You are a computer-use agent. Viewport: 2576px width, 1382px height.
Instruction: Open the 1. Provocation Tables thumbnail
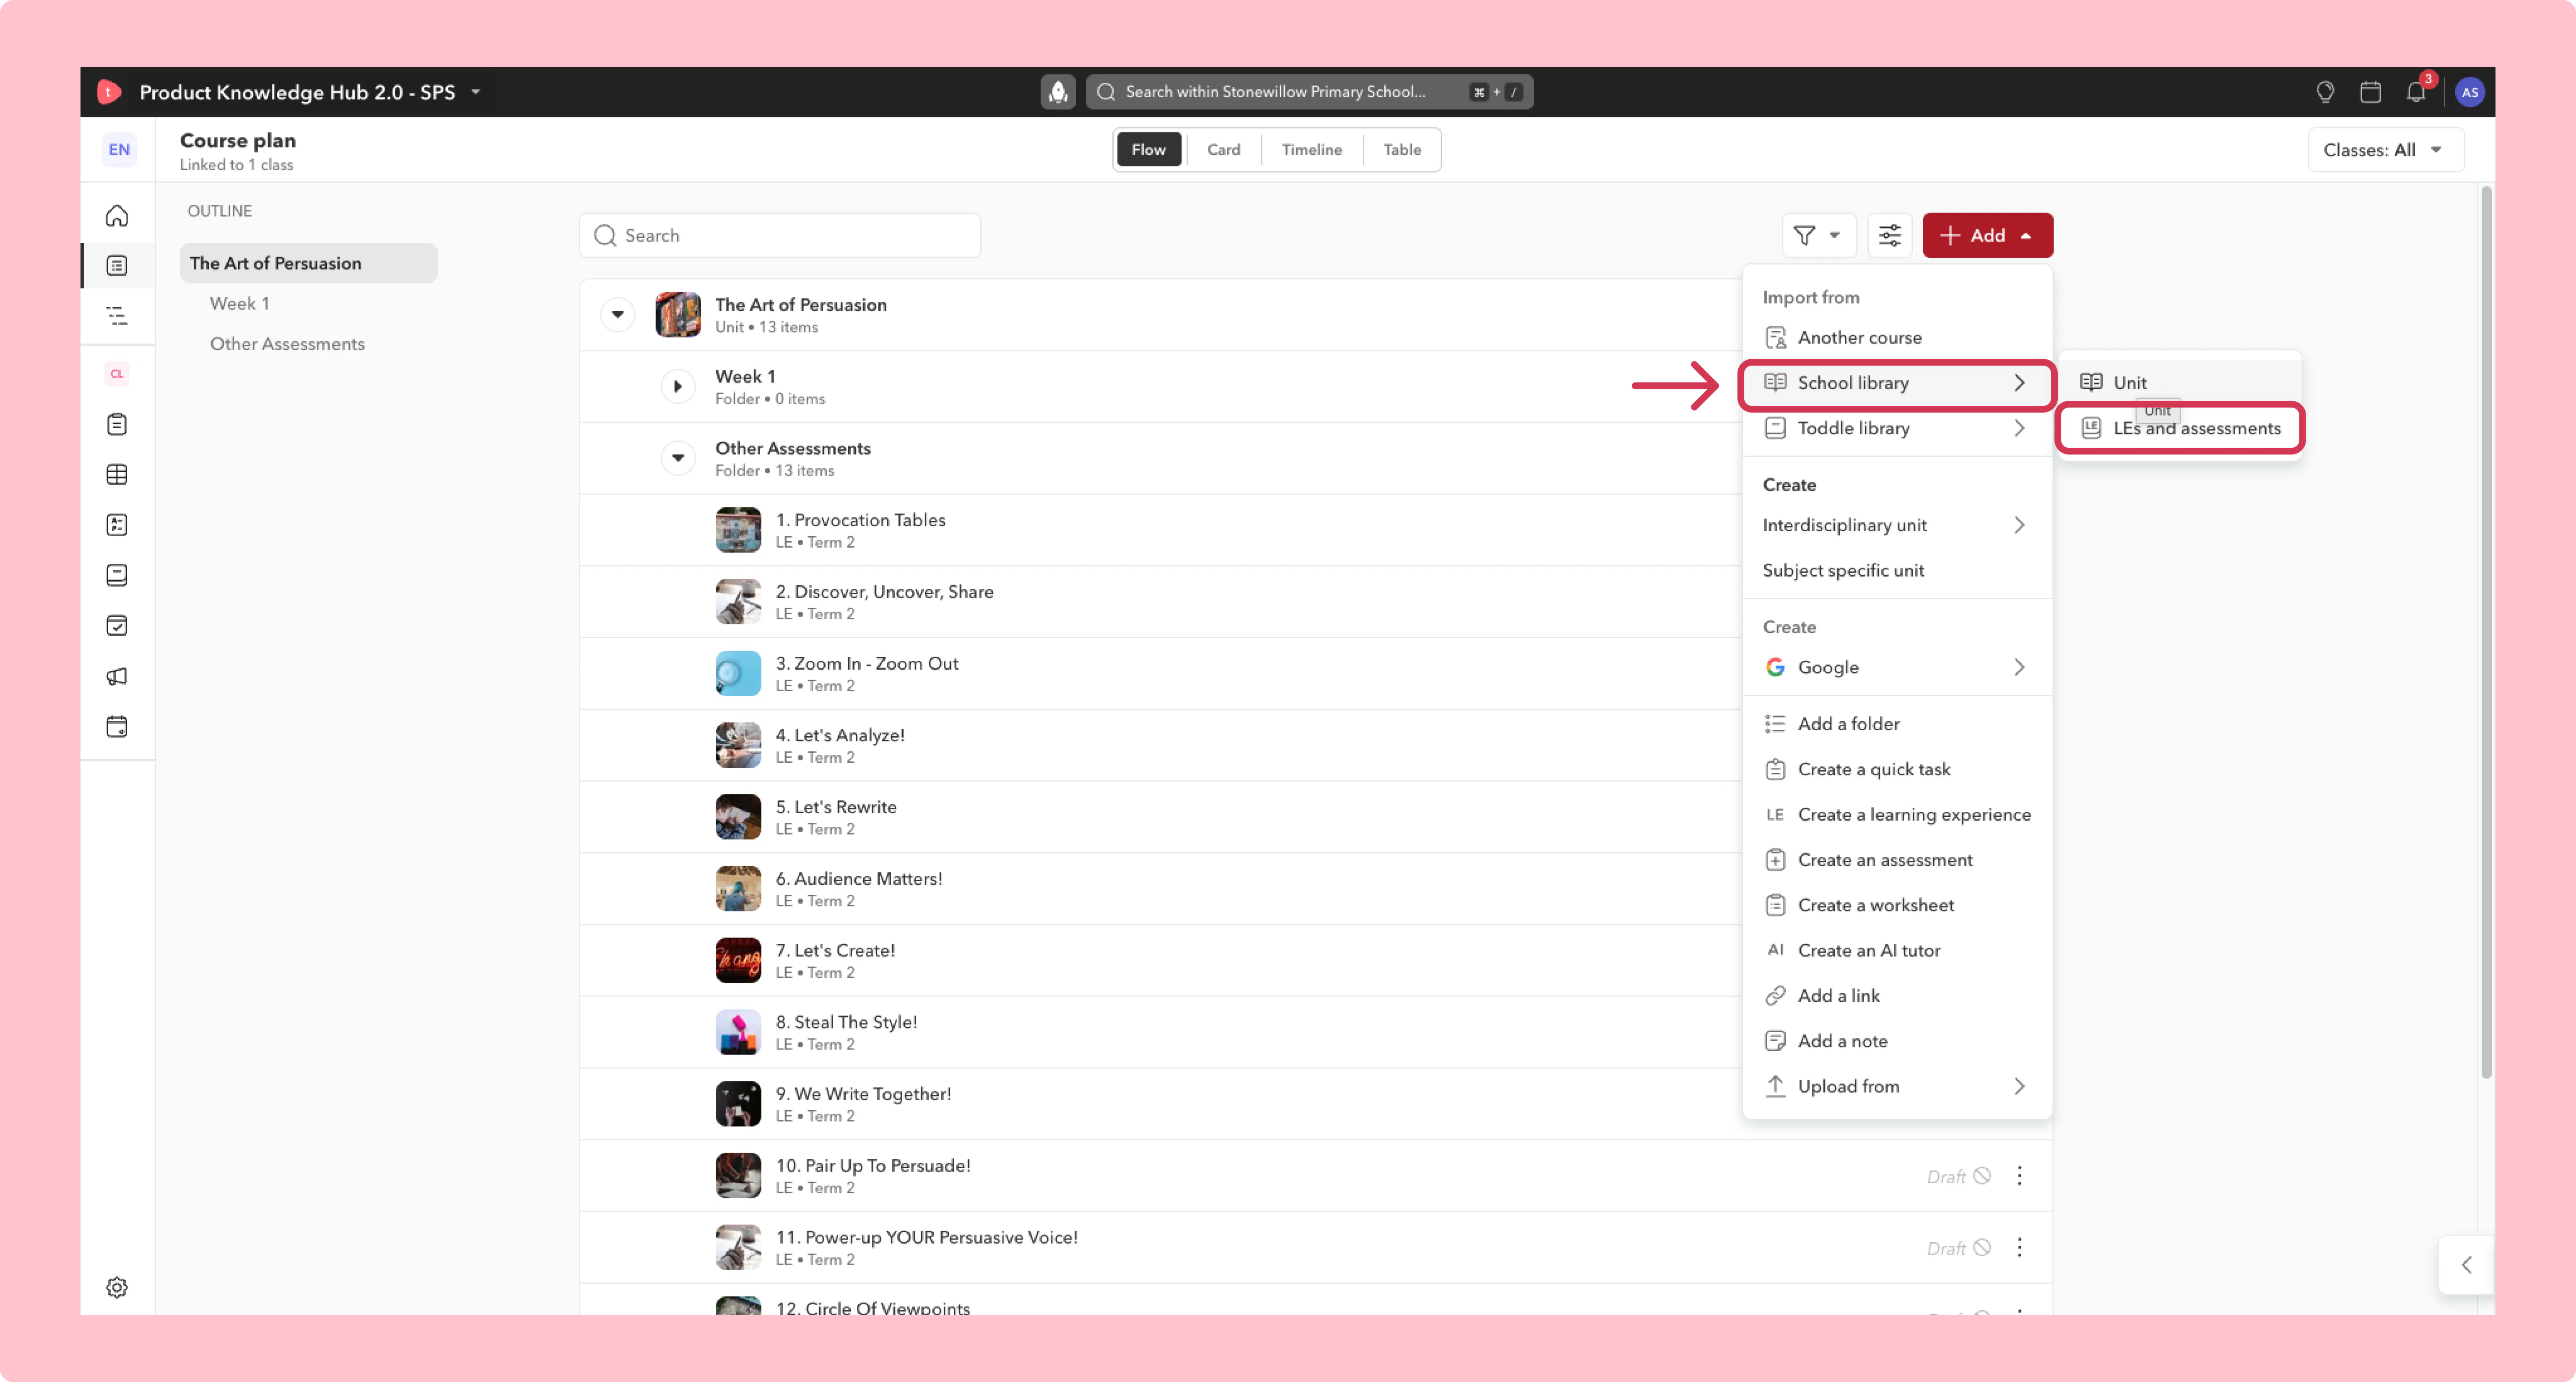point(738,530)
